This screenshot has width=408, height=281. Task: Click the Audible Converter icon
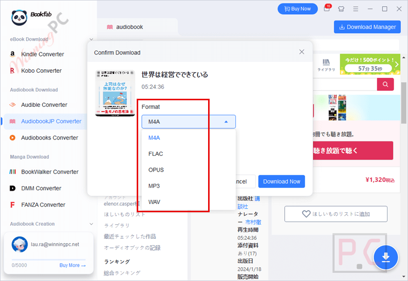pos(12,105)
